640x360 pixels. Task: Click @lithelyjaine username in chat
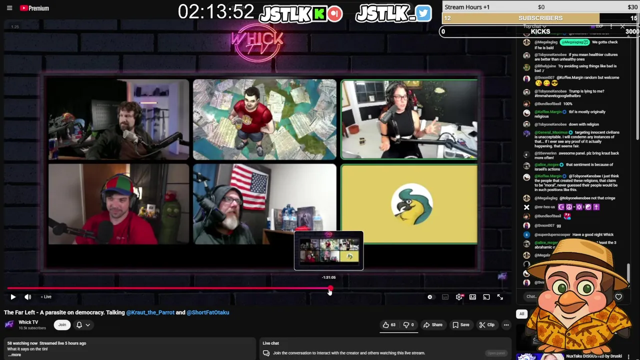pos(545,66)
